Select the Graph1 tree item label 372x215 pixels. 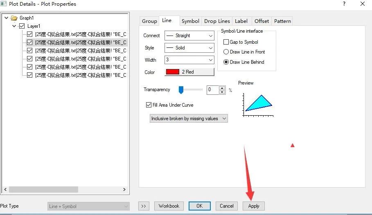[x=27, y=18]
